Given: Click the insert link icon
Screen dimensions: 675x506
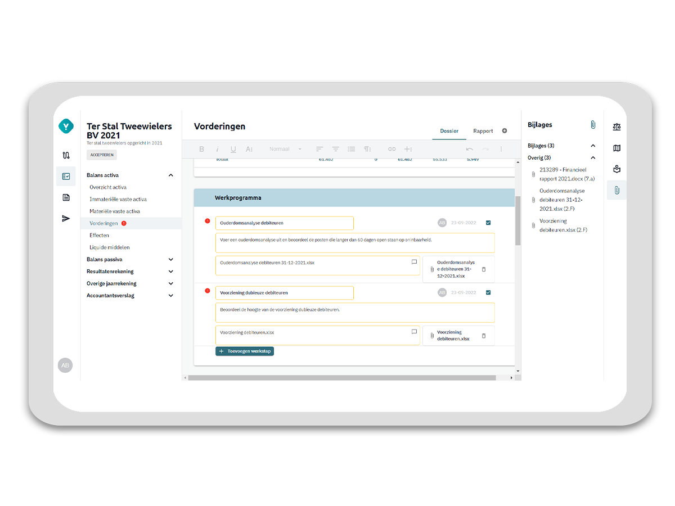Looking at the screenshot, I should point(392,149).
